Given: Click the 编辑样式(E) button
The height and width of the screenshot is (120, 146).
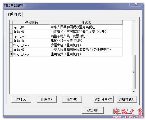Looking at the screenshot, I should coord(127,100).
